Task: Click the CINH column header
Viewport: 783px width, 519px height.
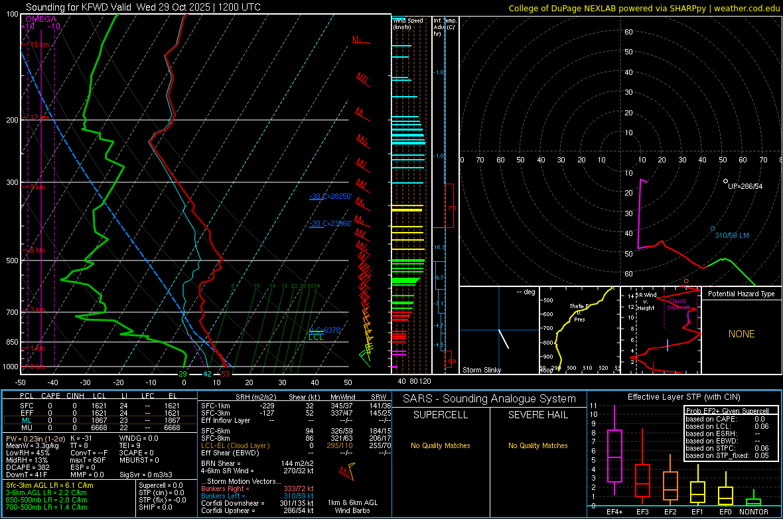Action: click(75, 396)
